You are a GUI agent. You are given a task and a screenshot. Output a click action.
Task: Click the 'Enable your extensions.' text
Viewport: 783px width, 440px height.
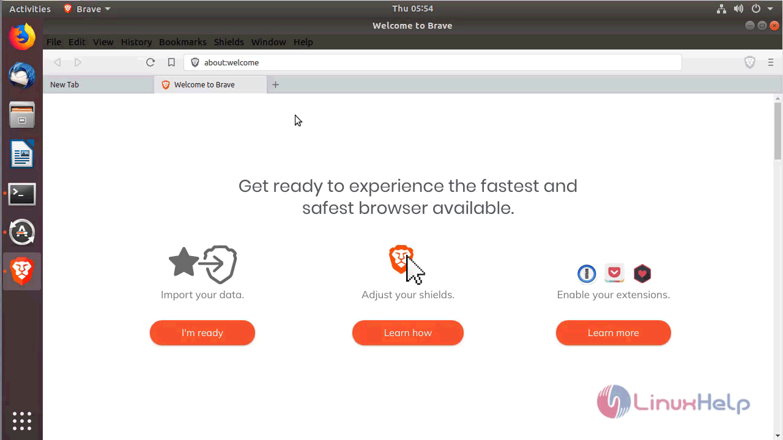click(614, 295)
